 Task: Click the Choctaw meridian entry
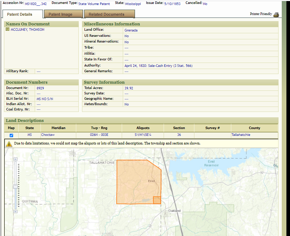[x=48, y=135]
